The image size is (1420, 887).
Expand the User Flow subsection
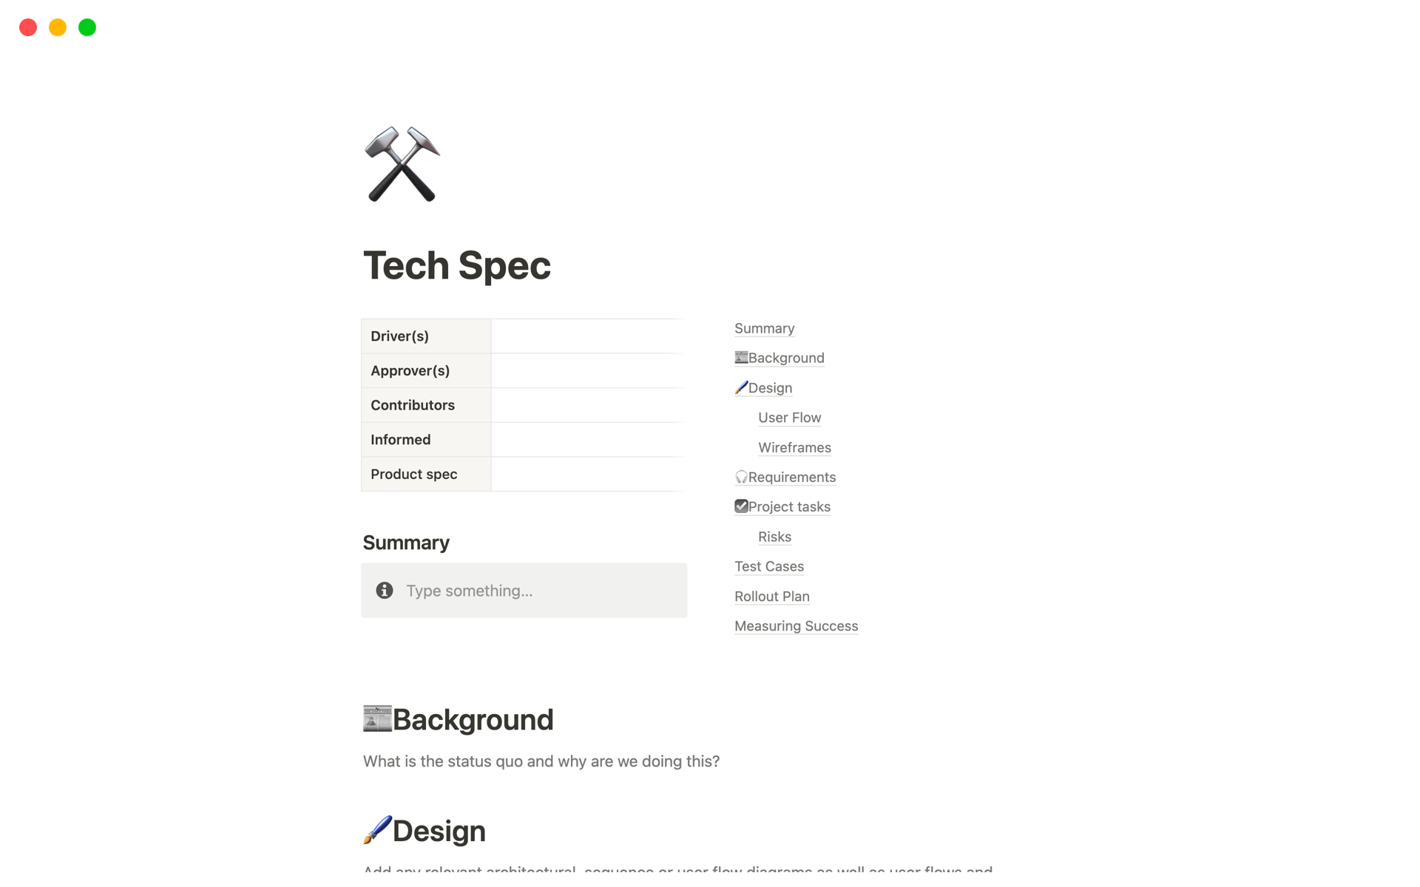tap(789, 417)
